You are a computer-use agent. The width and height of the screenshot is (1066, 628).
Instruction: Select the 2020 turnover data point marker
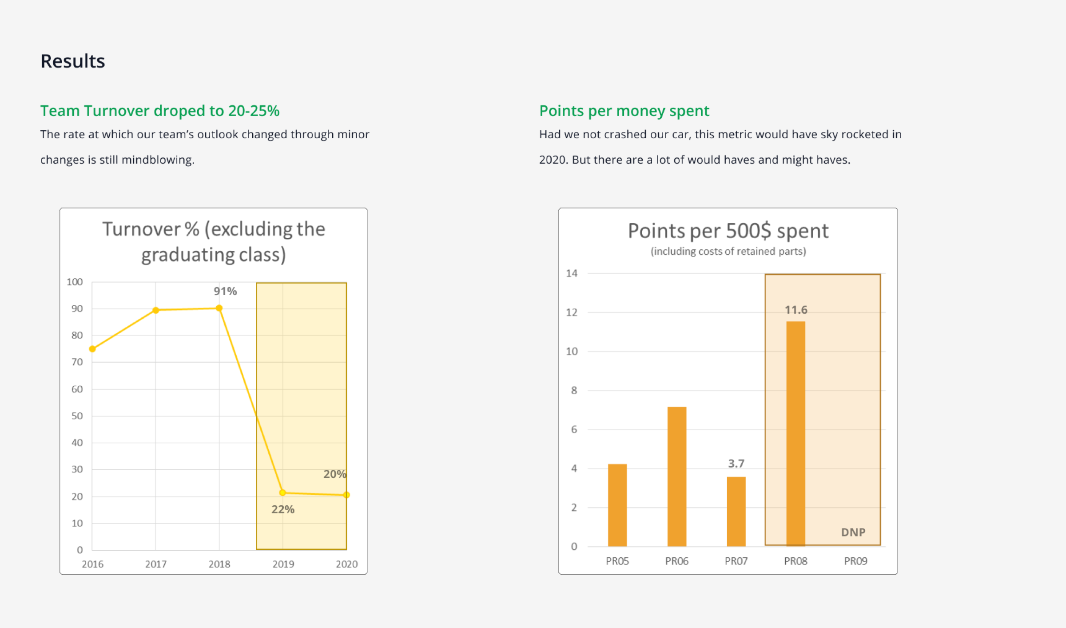tap(346, 495)
